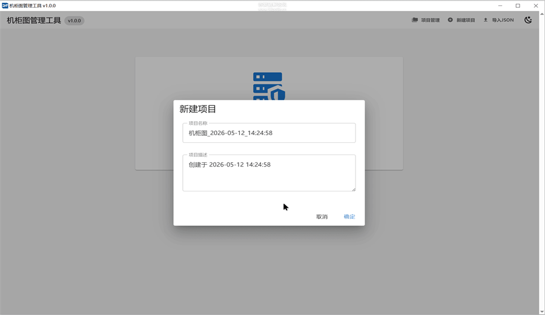Screen dimensions: 545x315
Task: Click the 机柜图管理工具 header title
Action: click(34, 20)
